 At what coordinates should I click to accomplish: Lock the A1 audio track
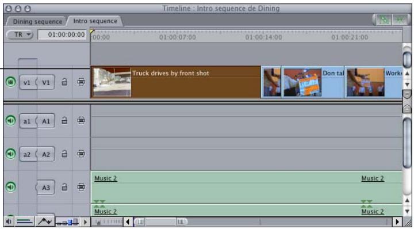64,121
